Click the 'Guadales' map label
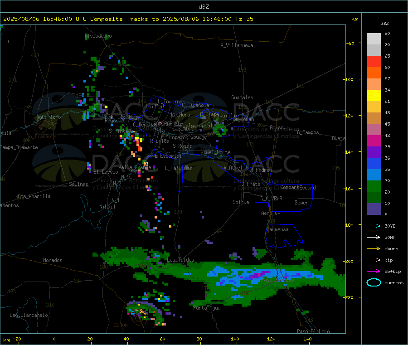The height and width of the screenshot is (345, 408). click(x=242, y=97)
